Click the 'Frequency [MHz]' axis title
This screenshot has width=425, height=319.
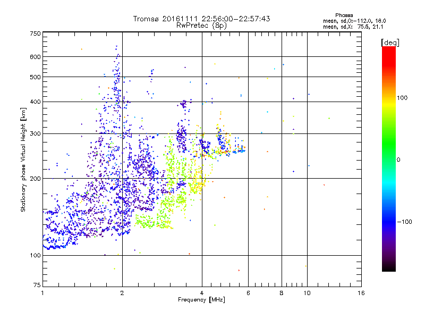click(x=201, y=300)
